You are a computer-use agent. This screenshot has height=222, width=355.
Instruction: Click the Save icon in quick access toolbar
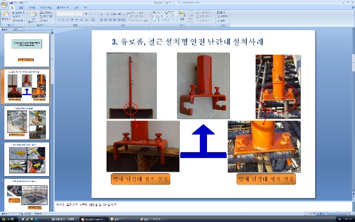[x=11, y=3]
